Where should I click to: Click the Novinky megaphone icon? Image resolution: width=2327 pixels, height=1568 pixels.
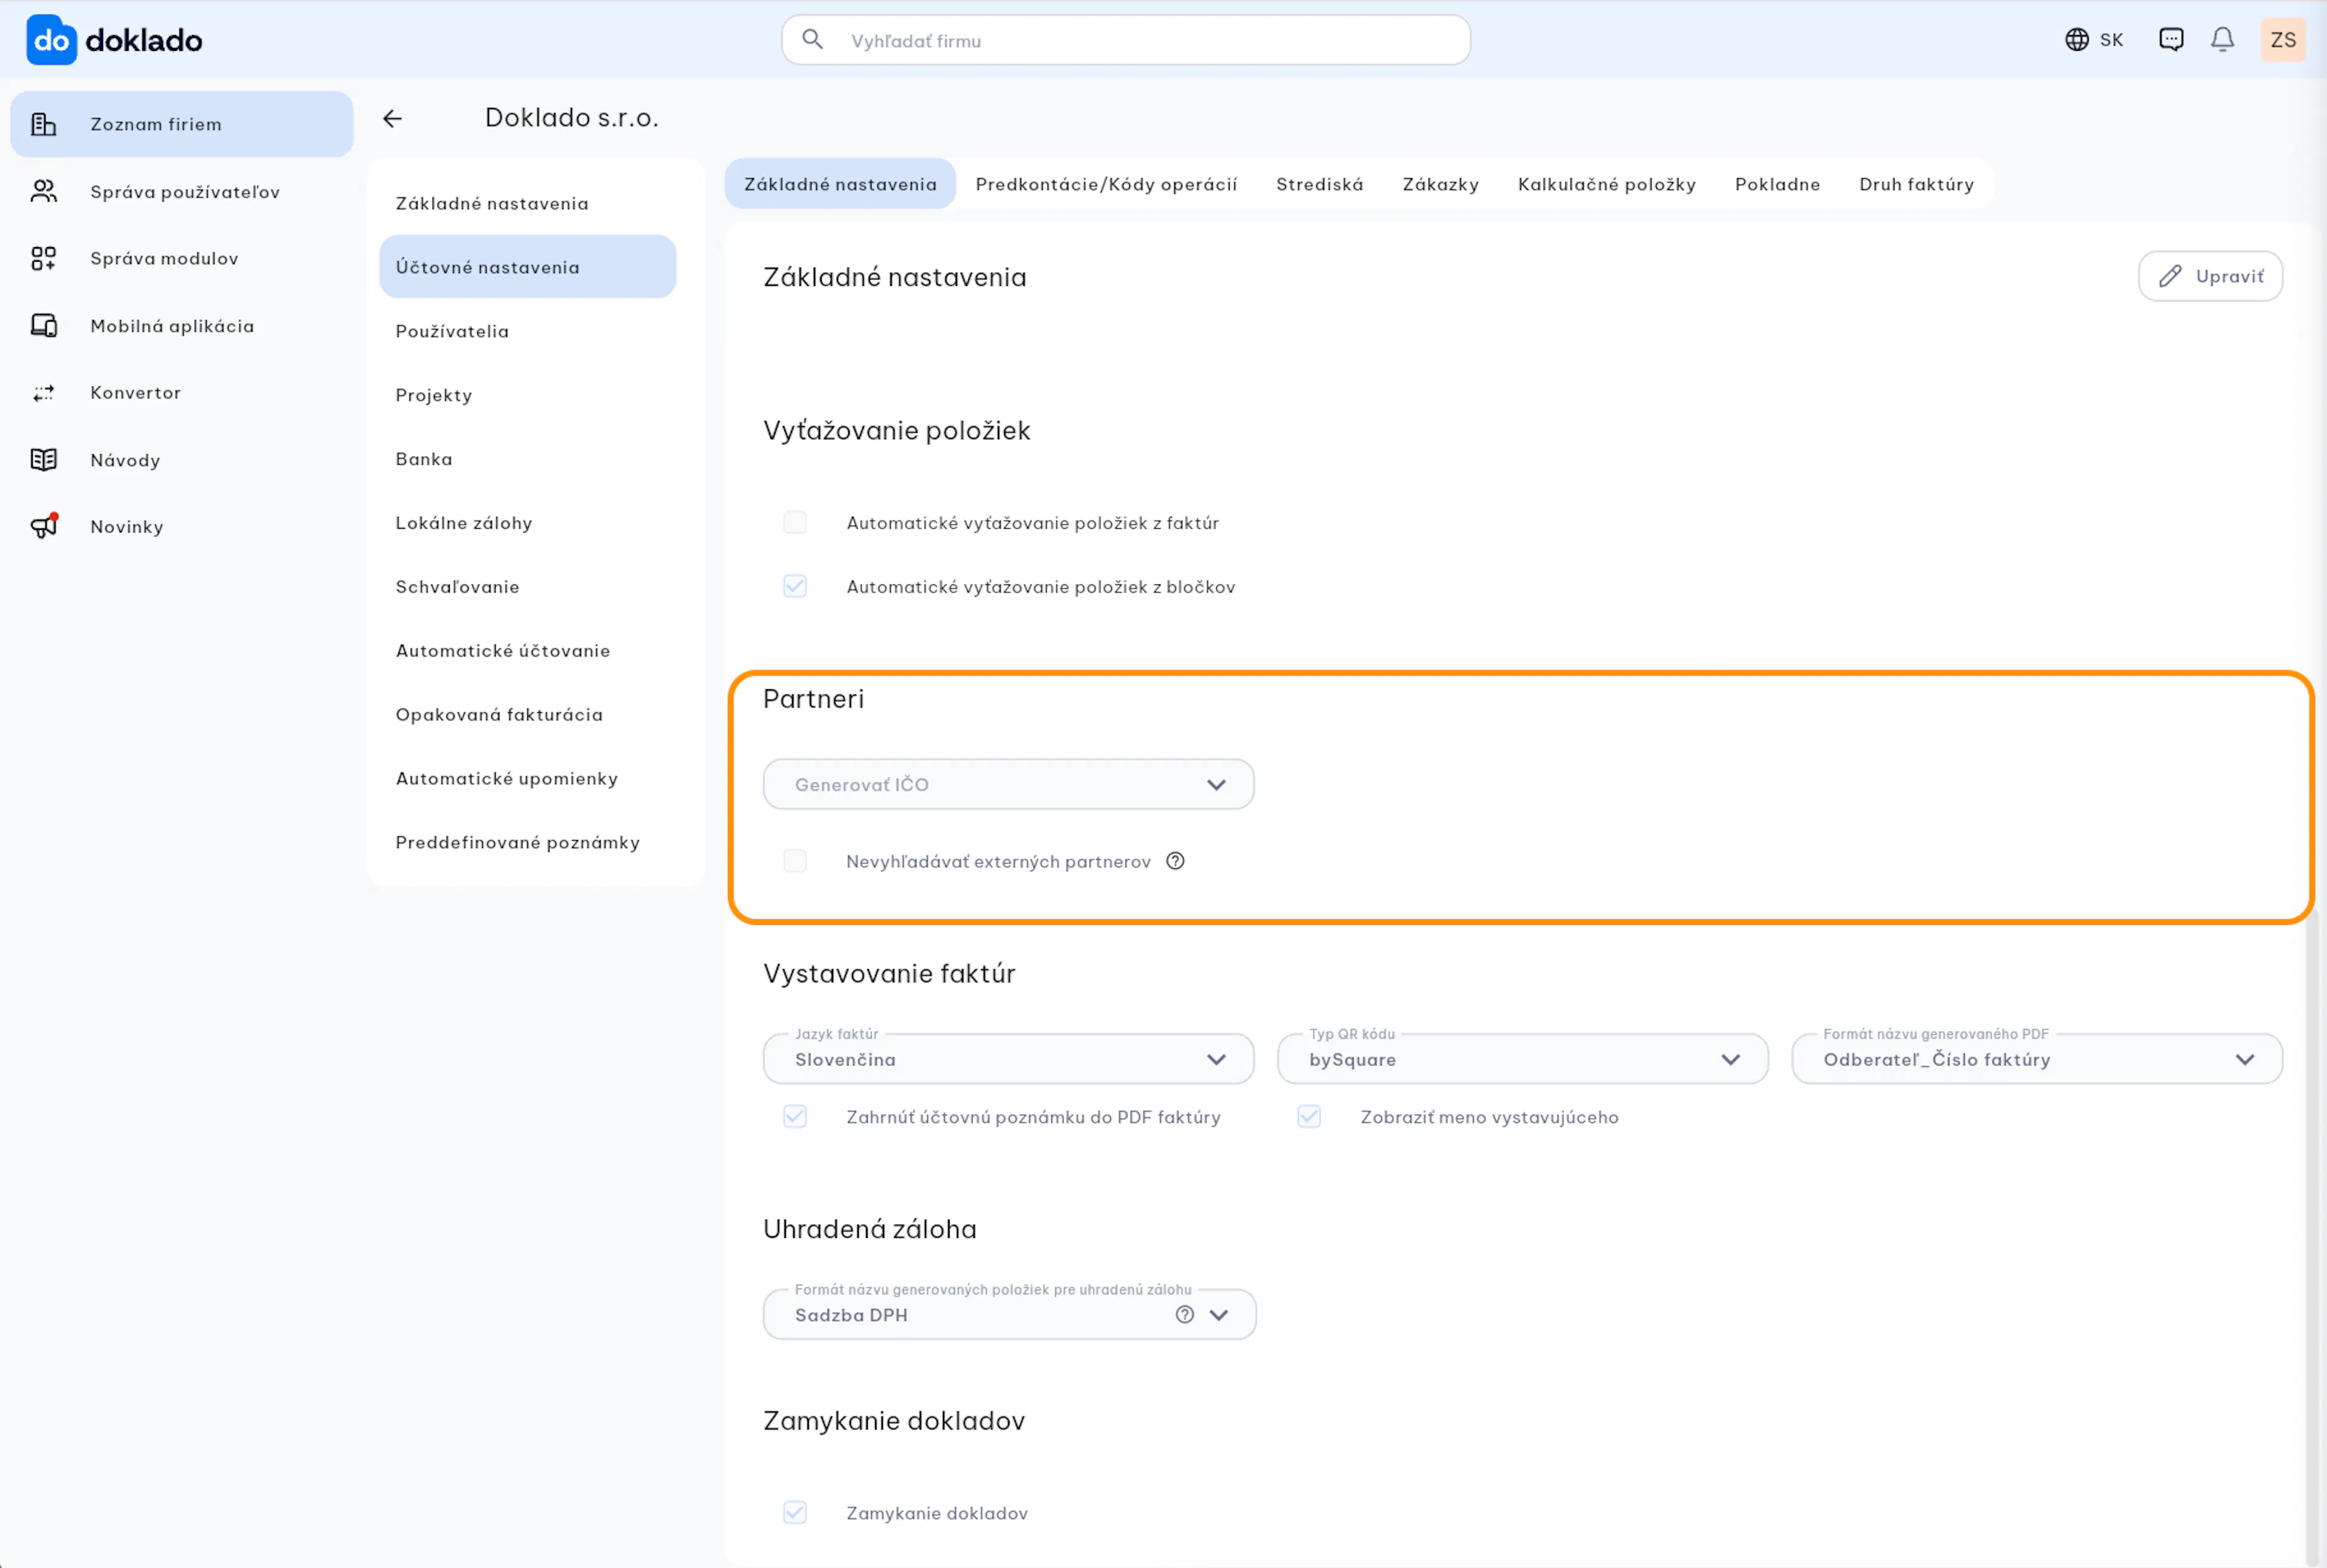pyautogui.click(x=44, y=526)
